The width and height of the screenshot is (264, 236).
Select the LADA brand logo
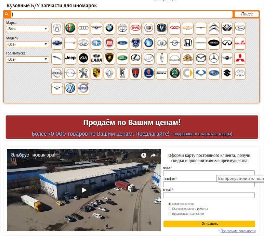[x=96, y=58]
